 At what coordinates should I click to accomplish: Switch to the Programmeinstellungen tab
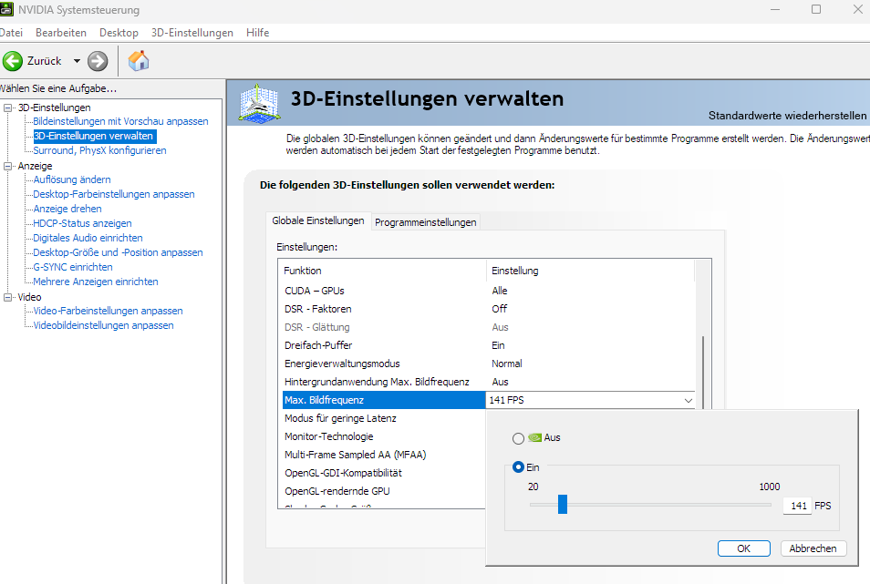tap(424, 221)
